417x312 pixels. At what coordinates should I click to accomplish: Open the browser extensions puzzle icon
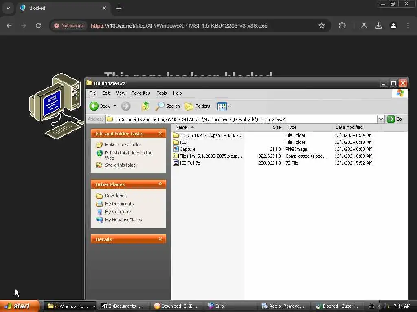[342, 26]
